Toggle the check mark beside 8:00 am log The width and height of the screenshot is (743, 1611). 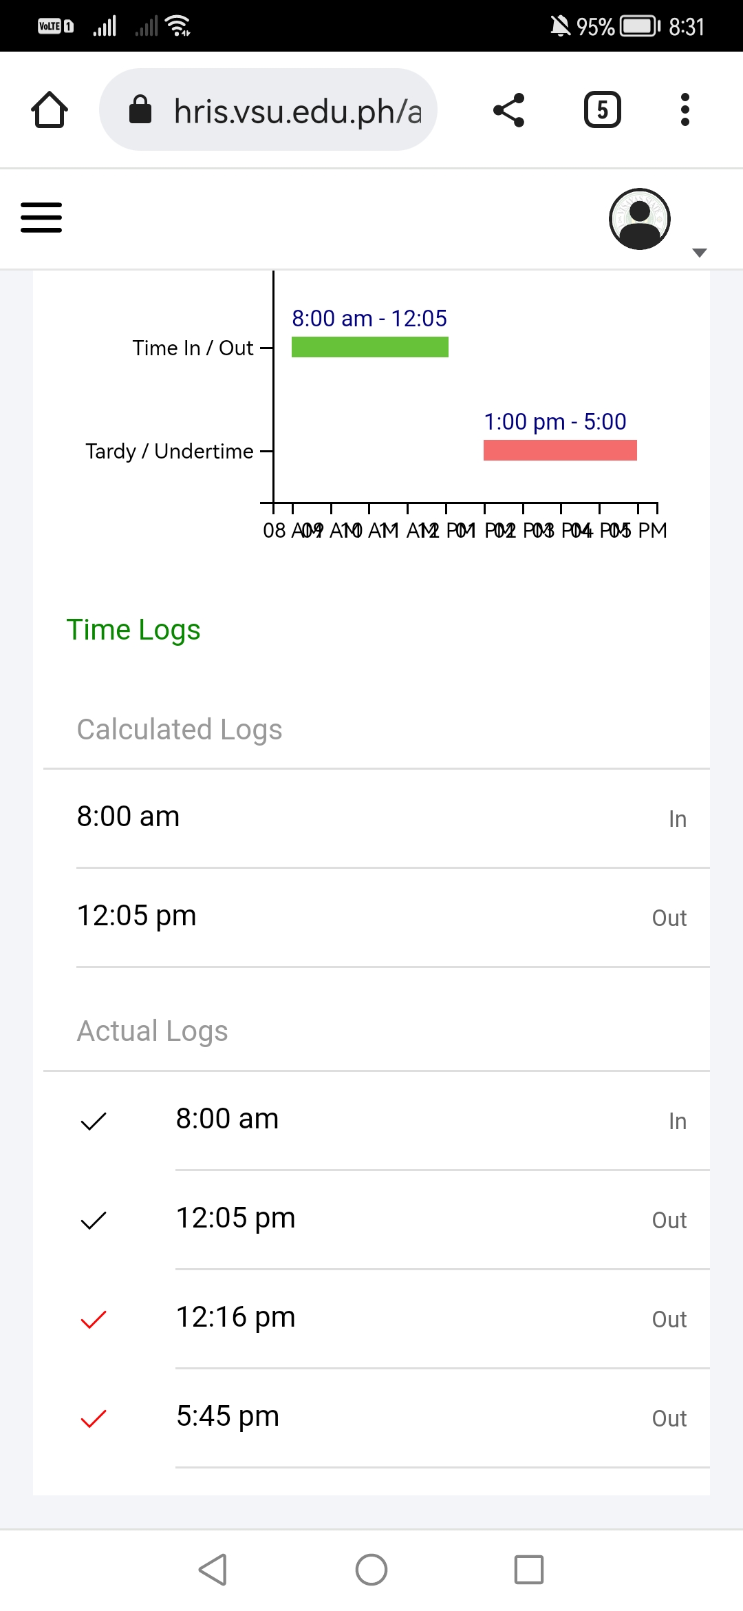pyautogui.click(x=94, y=1121)
